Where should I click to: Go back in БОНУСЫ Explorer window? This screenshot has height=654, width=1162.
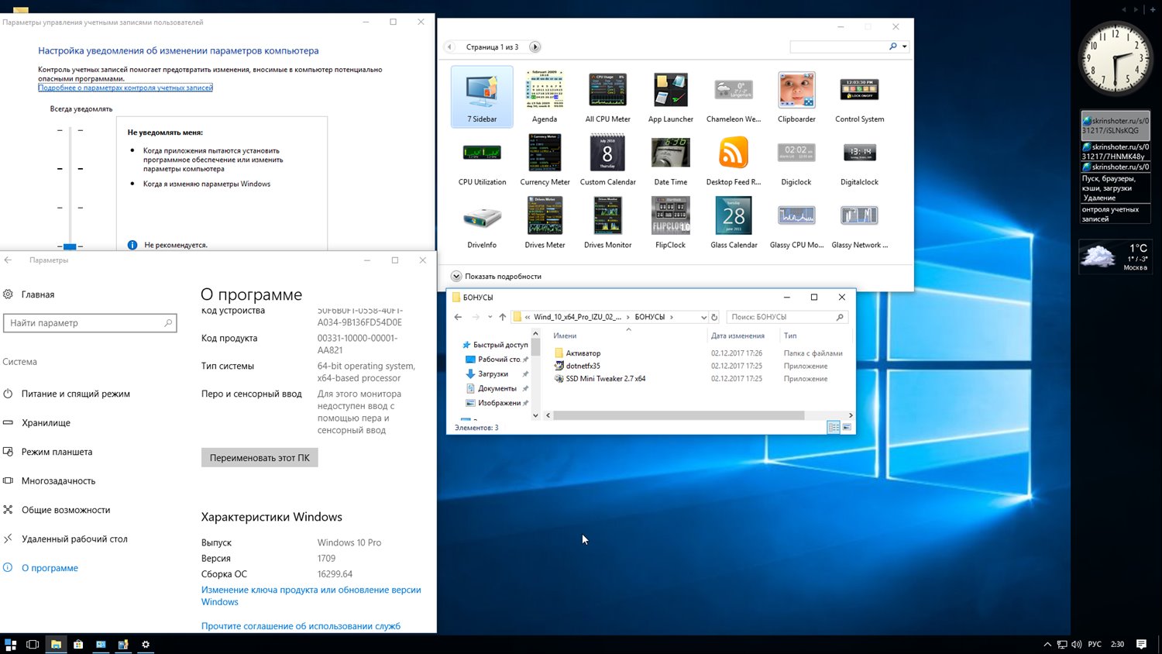click(x=459, y=317)
